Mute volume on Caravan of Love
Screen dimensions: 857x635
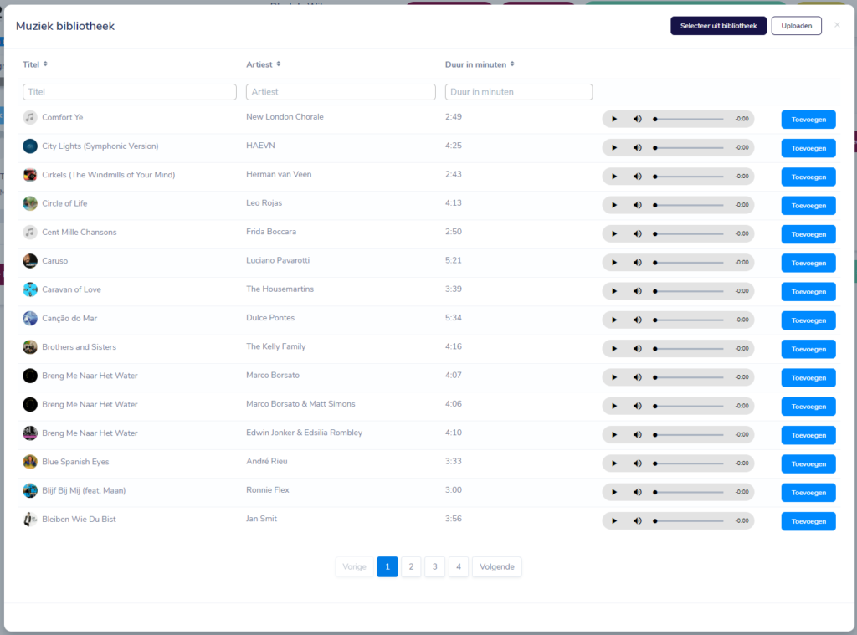[637, 291]
